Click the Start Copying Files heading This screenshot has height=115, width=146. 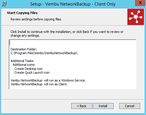22,13
